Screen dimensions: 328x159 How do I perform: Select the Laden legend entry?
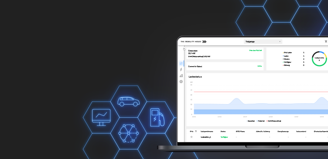pos(286,56)
